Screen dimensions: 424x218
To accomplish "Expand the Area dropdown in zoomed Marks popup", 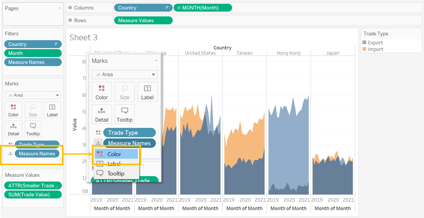I will tap(153, 75).
